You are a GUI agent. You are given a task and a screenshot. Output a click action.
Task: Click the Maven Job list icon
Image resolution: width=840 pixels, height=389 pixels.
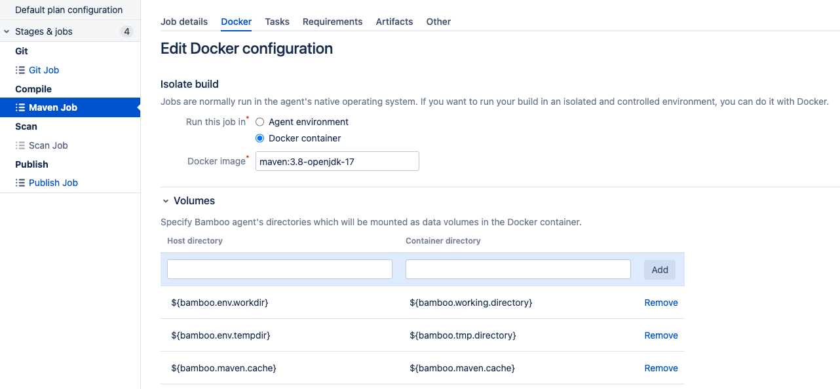click(20, 107)
